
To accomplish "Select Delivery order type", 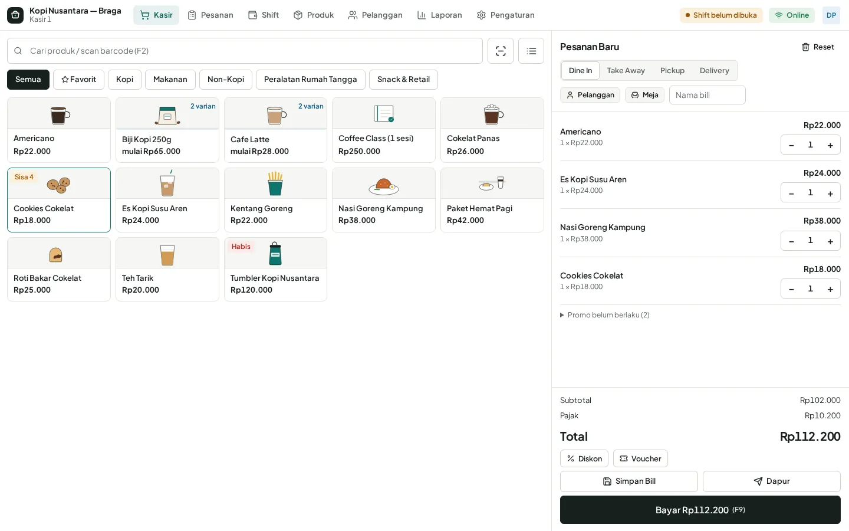I will pos(715,71).
